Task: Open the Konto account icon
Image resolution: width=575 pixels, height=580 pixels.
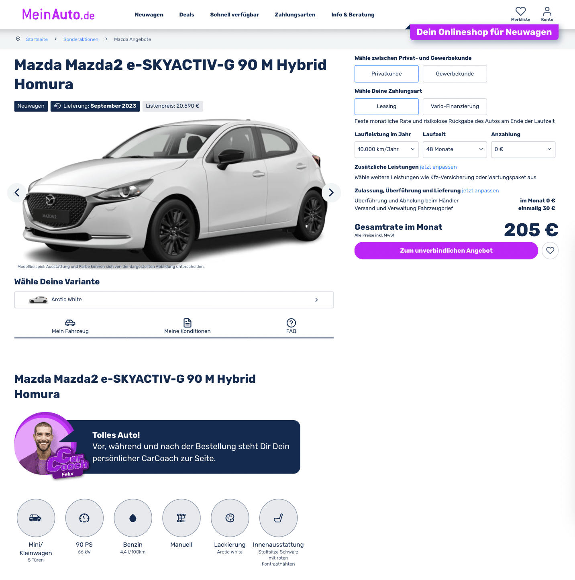Action: (547, 11)
